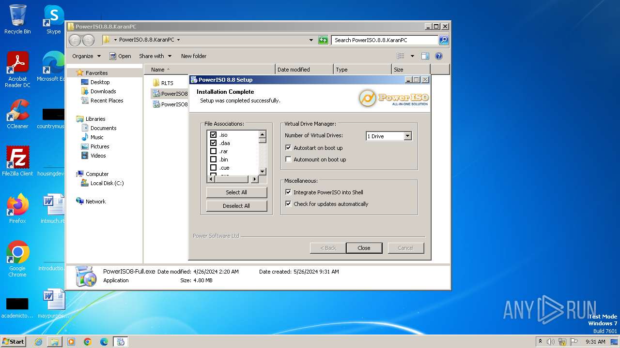Open Explorer help question mark icon

click(x=439, y=56)
